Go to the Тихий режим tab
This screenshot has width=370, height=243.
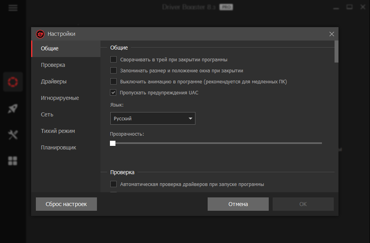pos(58,131)
